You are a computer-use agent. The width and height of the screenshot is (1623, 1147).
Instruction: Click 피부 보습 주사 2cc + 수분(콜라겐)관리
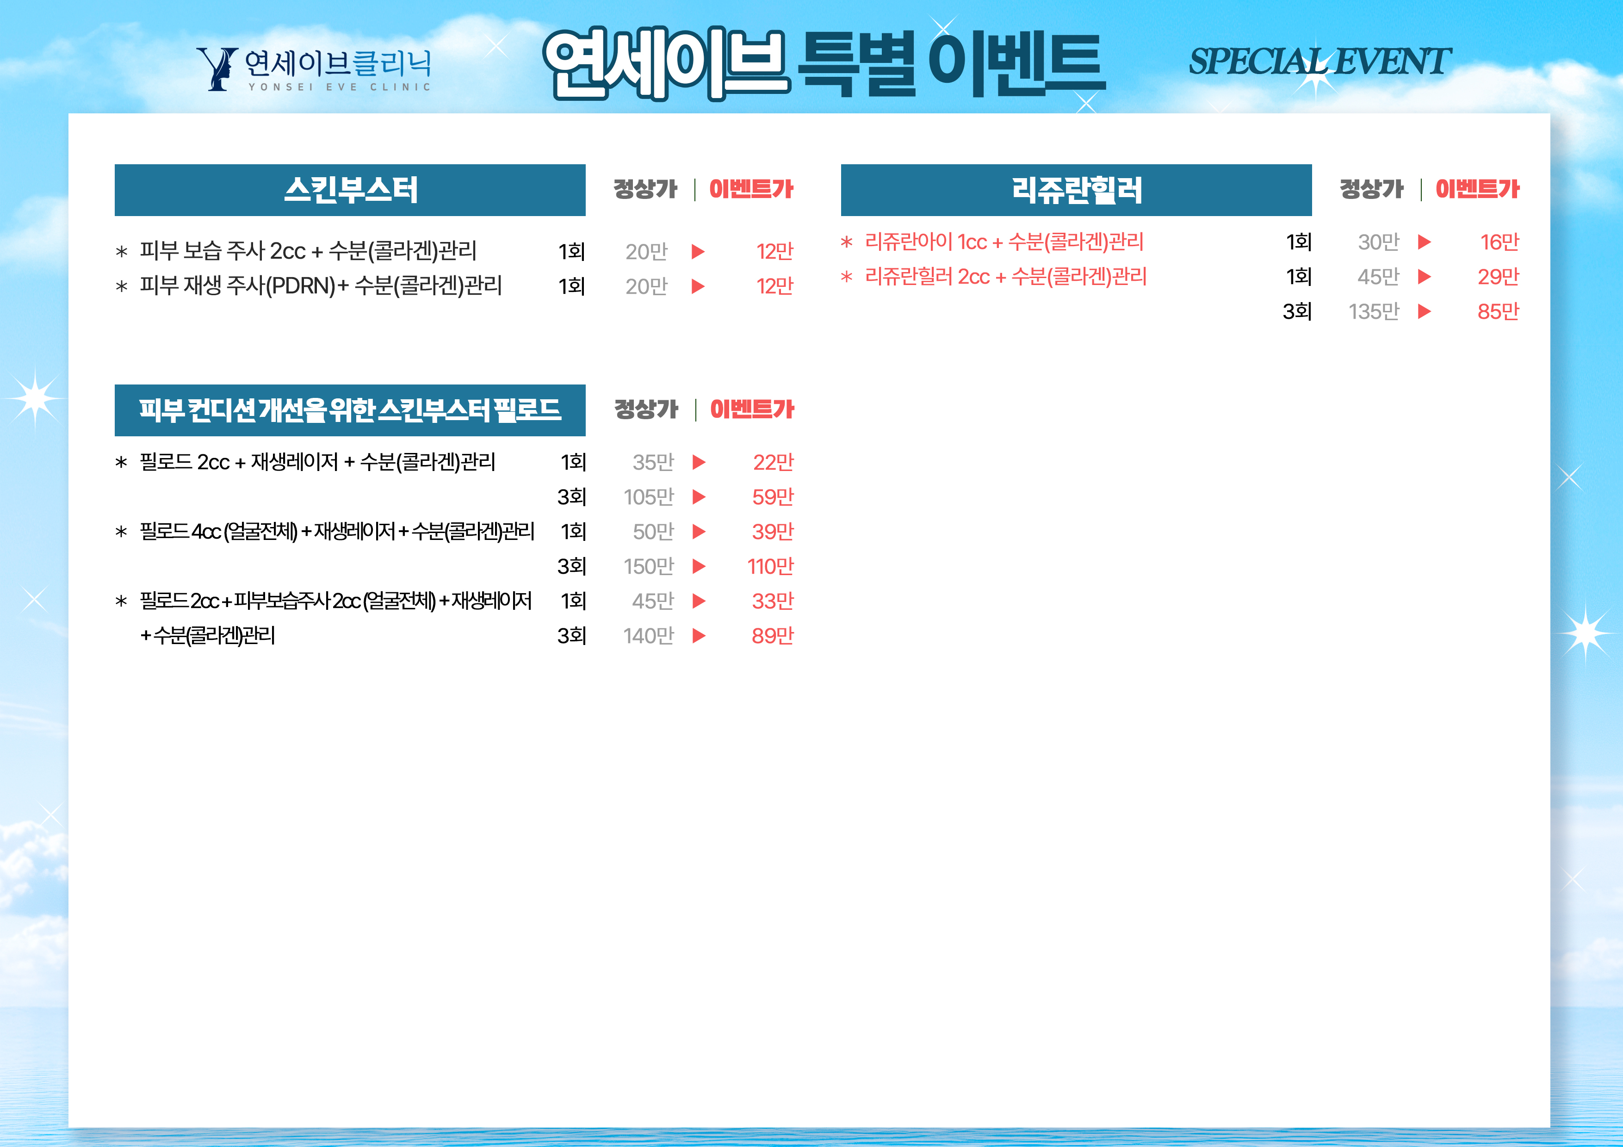click(x=308, y=251)
